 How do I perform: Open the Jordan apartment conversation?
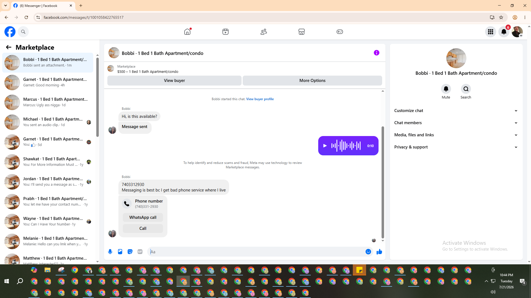click(x=48, y=182)
